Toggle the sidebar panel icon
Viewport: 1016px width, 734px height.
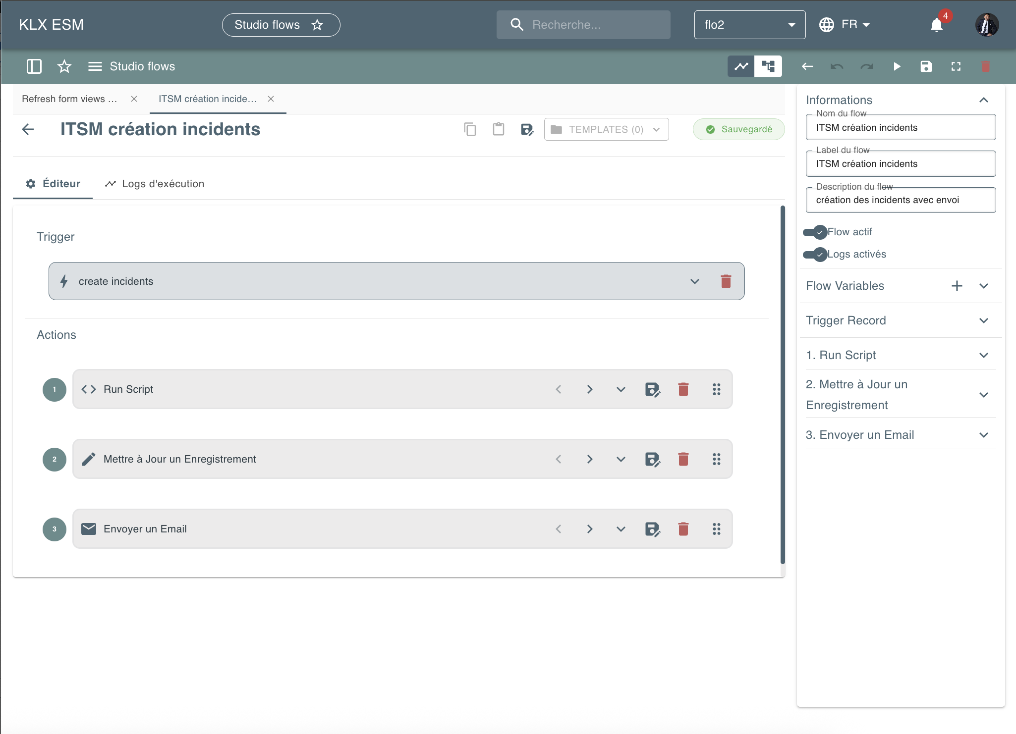(x=34, y=66)
